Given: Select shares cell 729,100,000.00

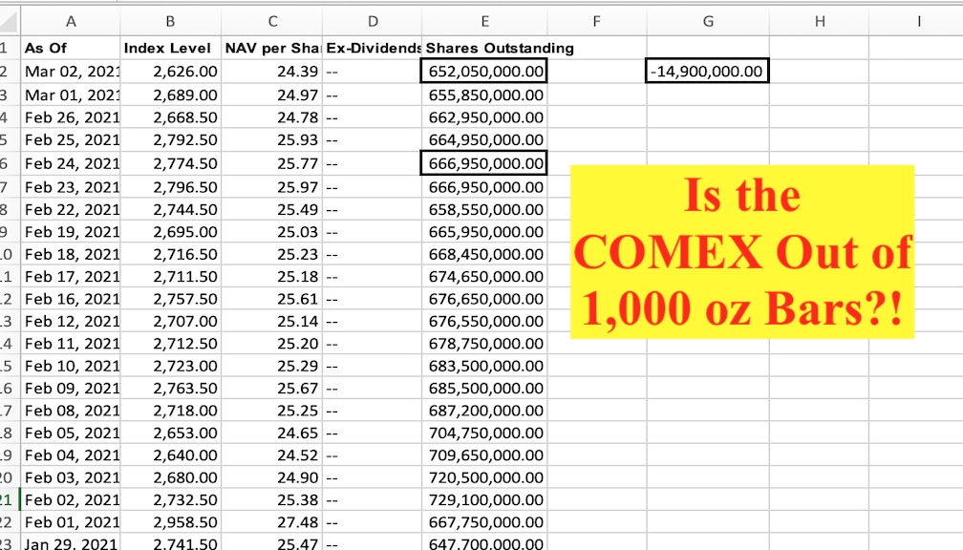Looking at the screenshot, I should click(x=484, y=500).
